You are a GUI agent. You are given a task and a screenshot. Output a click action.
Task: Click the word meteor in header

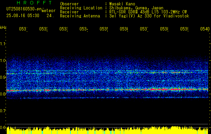49,11
